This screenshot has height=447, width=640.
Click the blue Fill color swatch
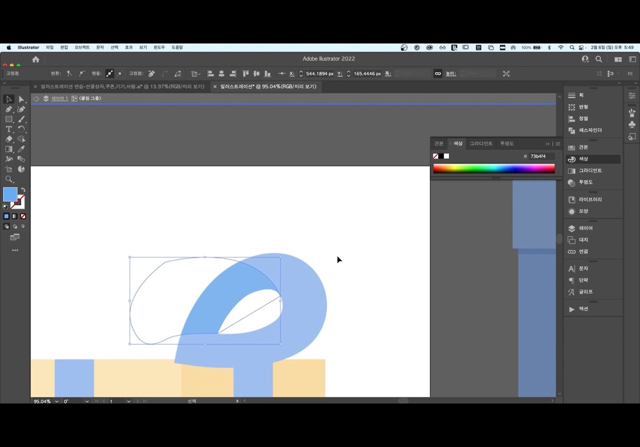(x=10, y=194)
